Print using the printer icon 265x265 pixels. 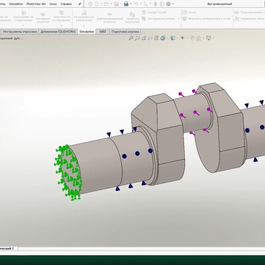pos(126,4)
